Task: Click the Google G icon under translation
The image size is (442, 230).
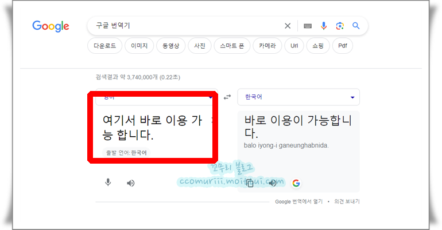Action: (296, 184)
